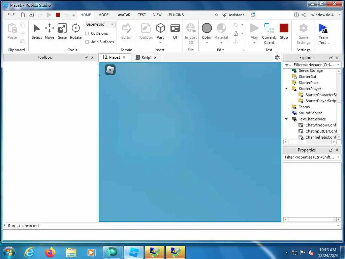Viewport: 345px width, 259px height.
Task: Click the anchor icon in Edit group
Action: tap(236, 42)
